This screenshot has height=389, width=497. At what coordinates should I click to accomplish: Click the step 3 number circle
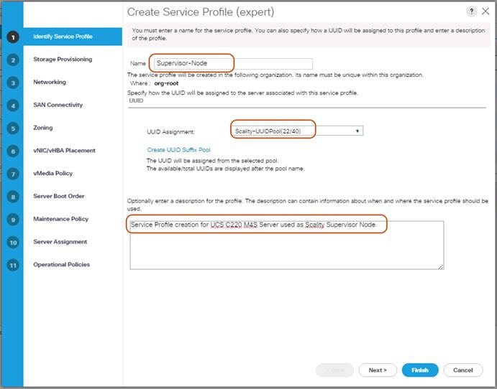coord(12,83)
